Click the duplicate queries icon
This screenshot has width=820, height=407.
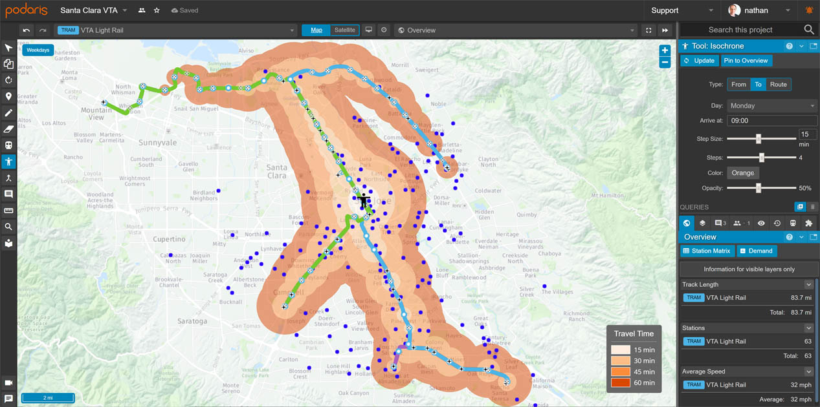tap(800, 207)
